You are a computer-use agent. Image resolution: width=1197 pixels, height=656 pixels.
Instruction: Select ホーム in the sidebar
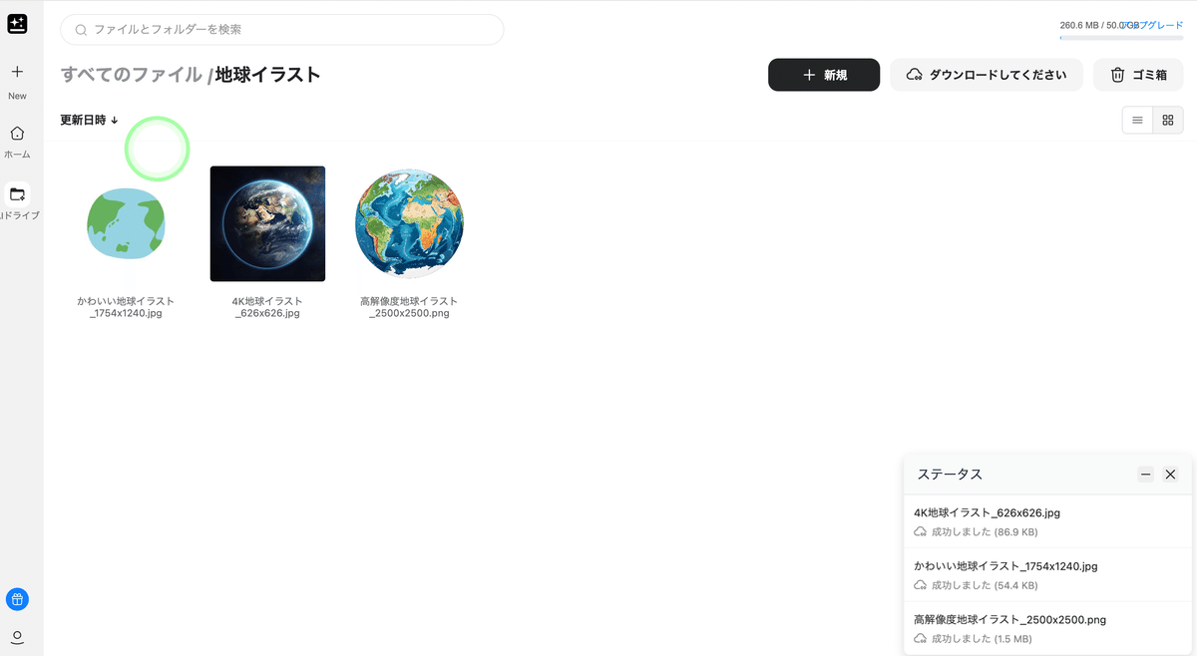[x=17, y=142]
